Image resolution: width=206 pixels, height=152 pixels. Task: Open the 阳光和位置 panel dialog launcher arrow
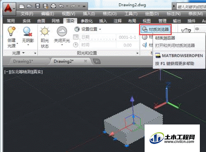coord(137,53)
